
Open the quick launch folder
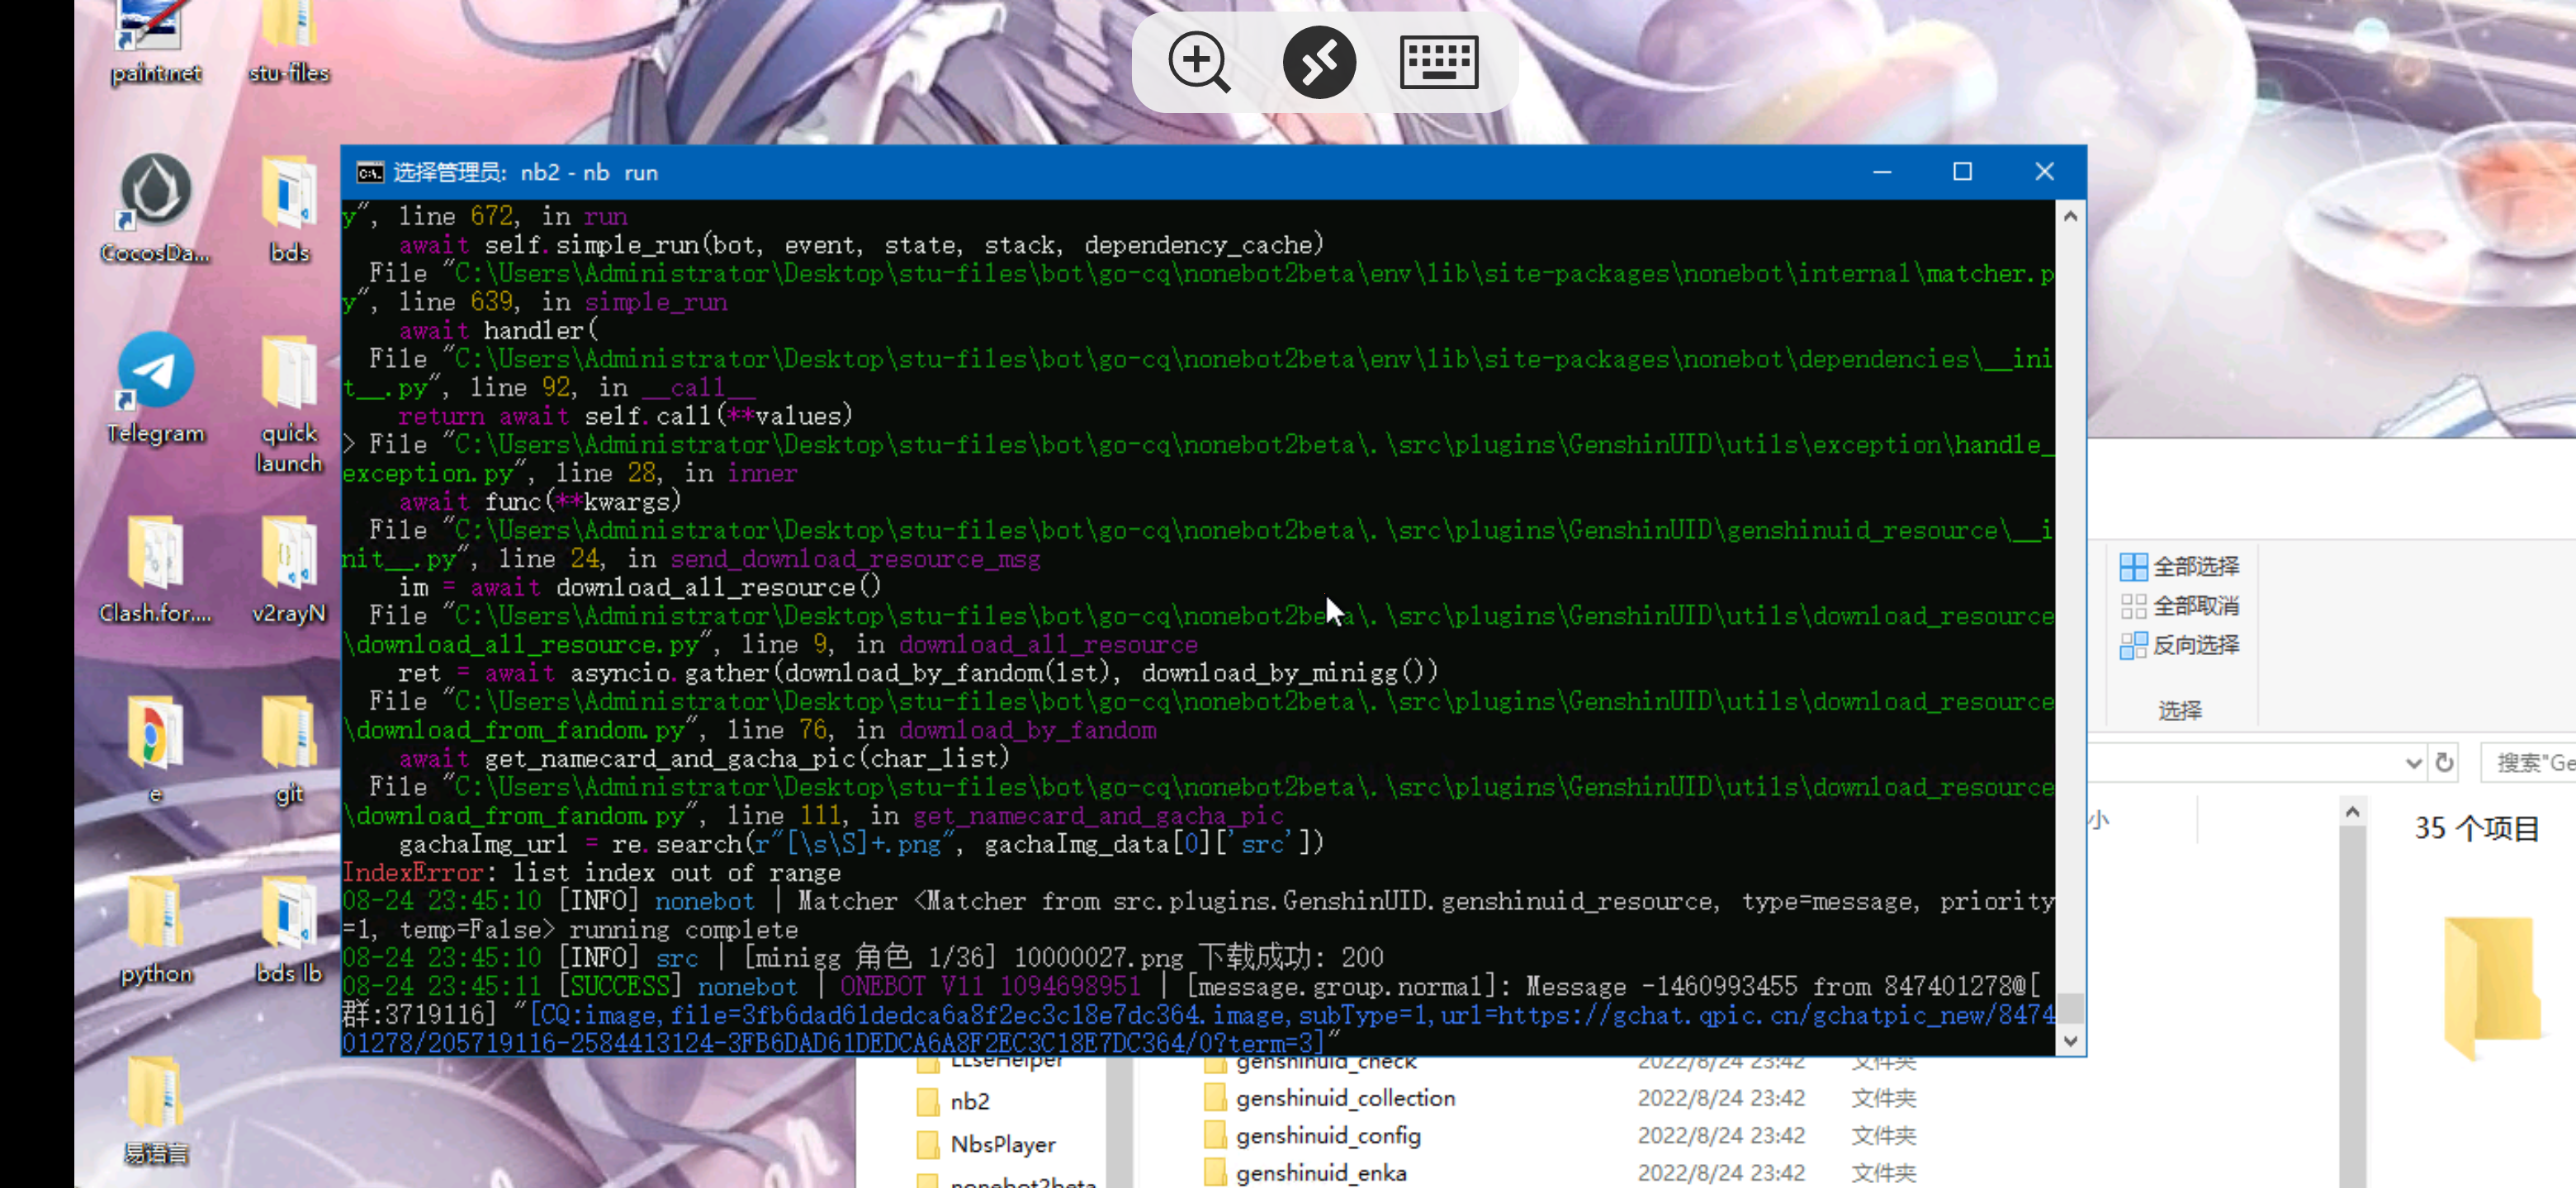coord(289,404)
